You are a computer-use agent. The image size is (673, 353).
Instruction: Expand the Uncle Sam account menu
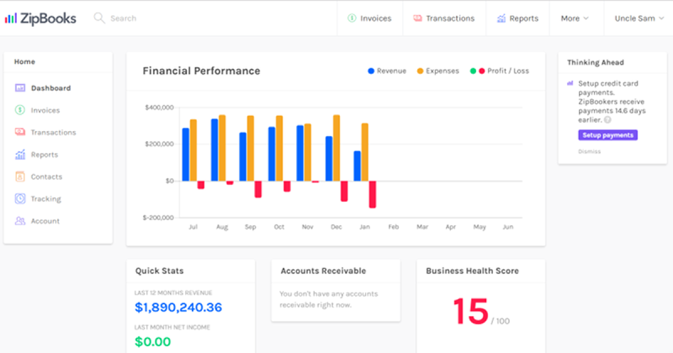point(637,18)
